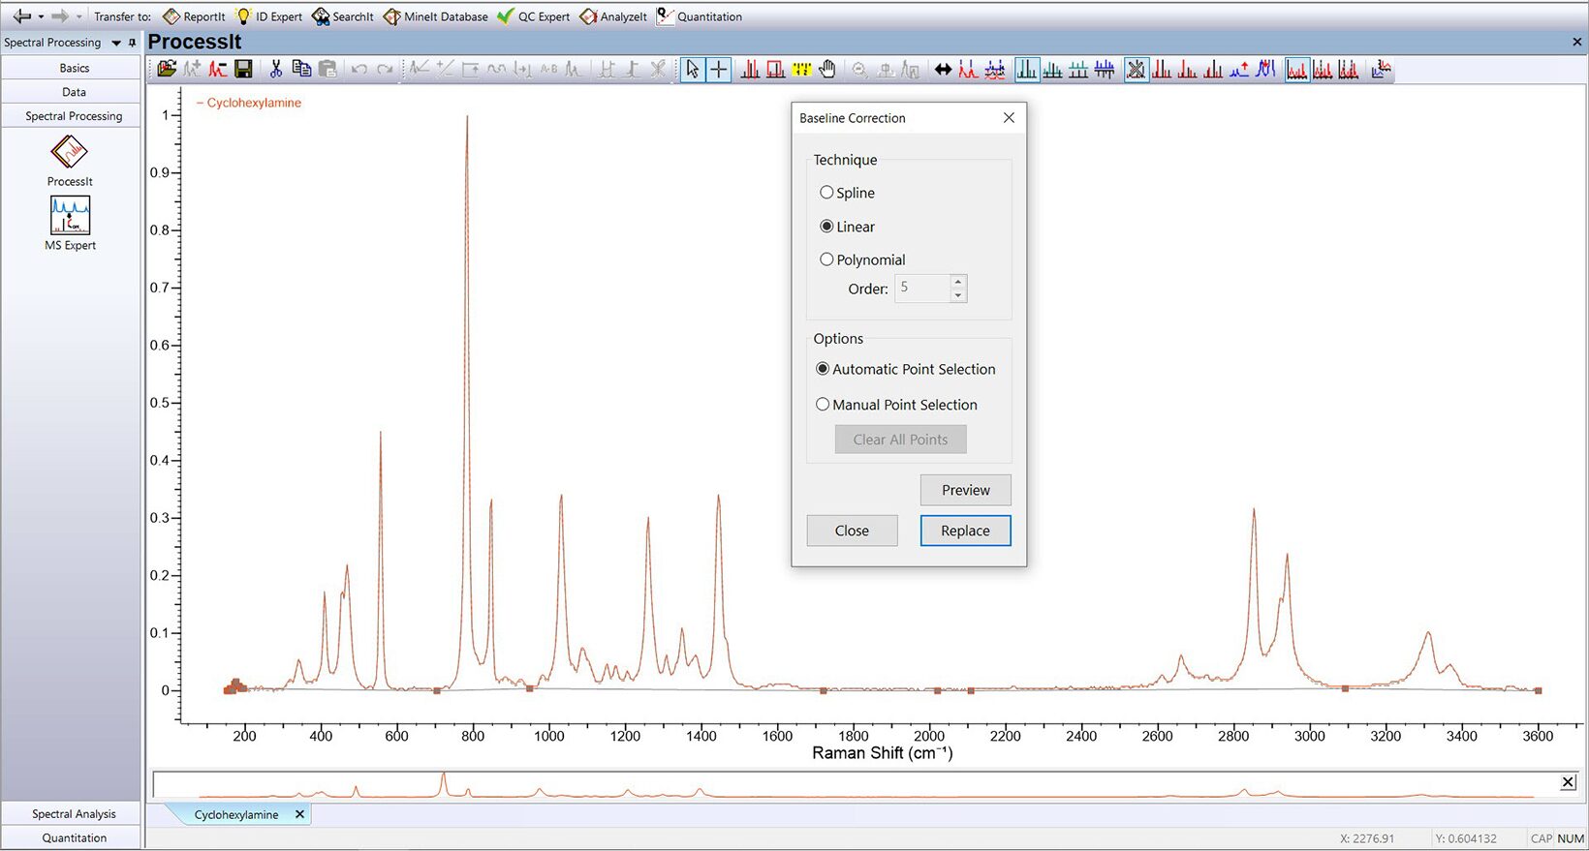Enable Manual Point Selection option

click(x=823, y=405)
